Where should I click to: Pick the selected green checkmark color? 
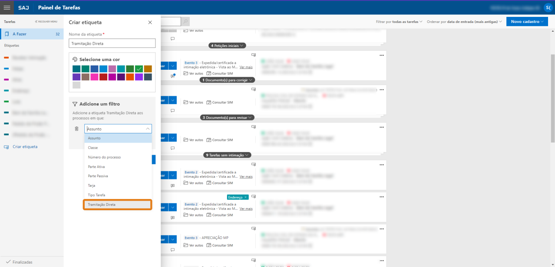point(139,68)
